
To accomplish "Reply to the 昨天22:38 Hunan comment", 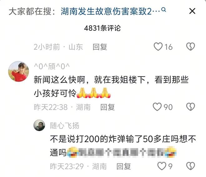I will coord(107,107).
